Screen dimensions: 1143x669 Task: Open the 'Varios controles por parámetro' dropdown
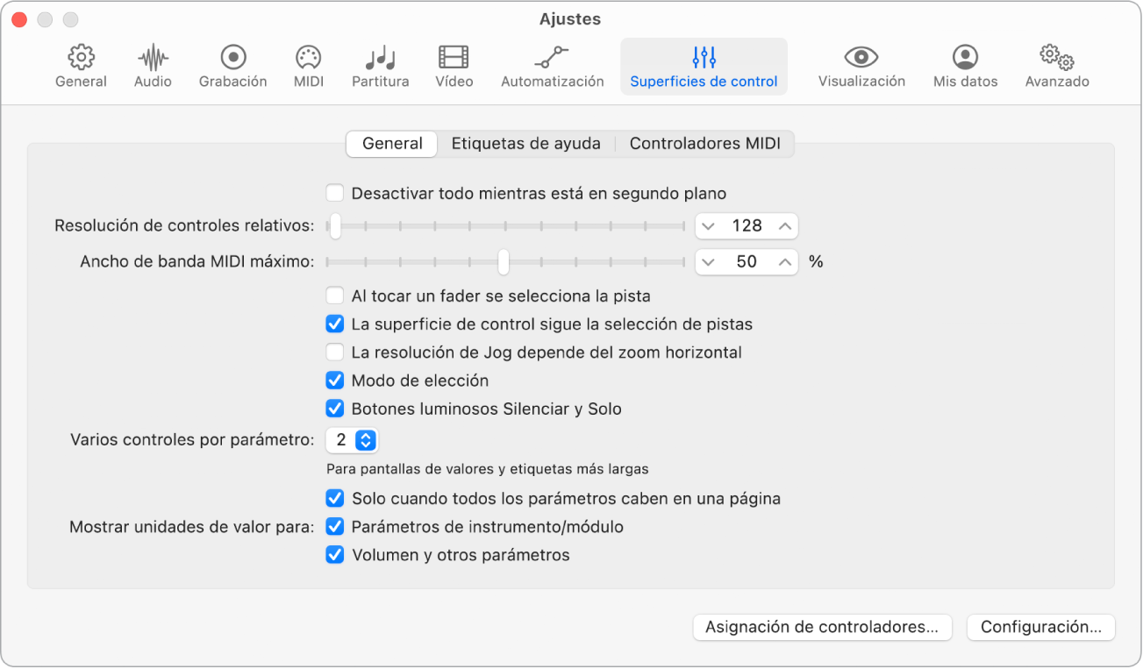click(x=352, y=440)
